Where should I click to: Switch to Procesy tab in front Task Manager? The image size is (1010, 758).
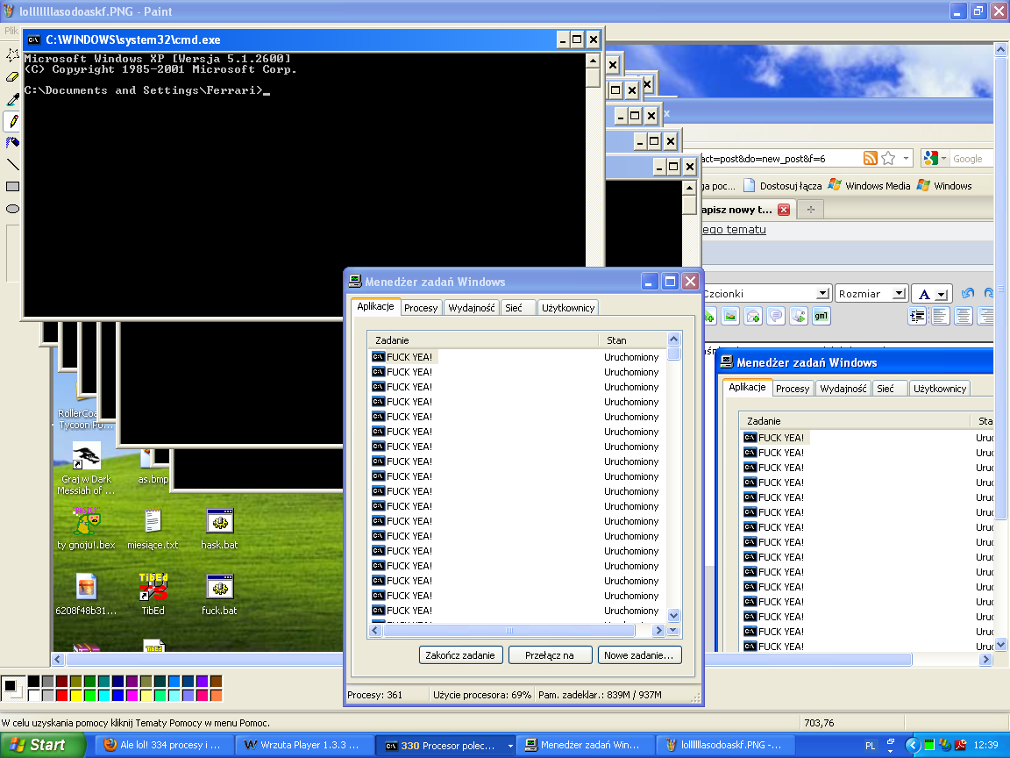coord(421,308)
